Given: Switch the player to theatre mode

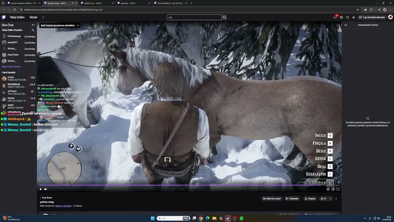Looking at the screenshot, I should (x=333, y=189).
